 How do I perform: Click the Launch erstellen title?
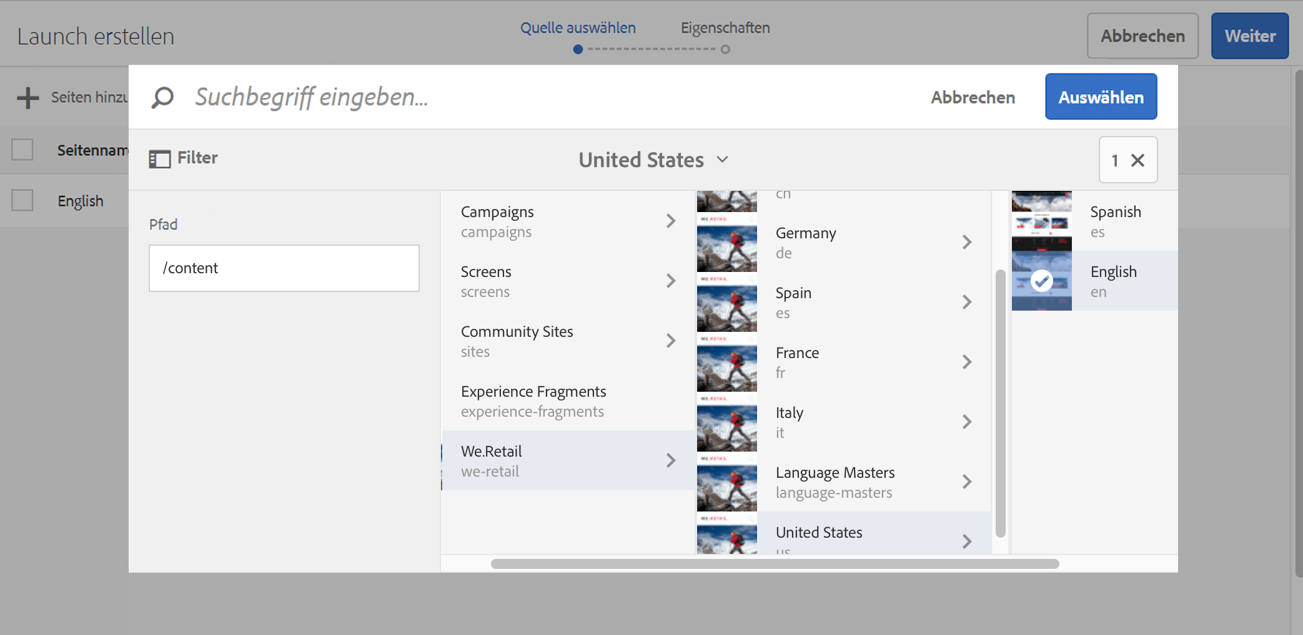[96, 36]
